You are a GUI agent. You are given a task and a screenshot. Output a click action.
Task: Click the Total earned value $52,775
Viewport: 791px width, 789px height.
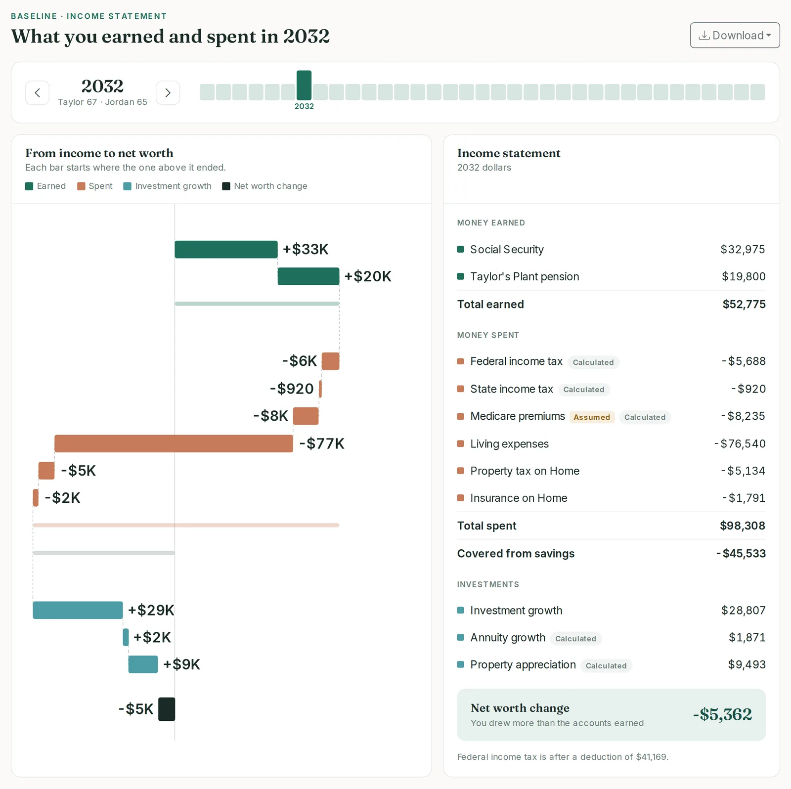coord(744,305)
